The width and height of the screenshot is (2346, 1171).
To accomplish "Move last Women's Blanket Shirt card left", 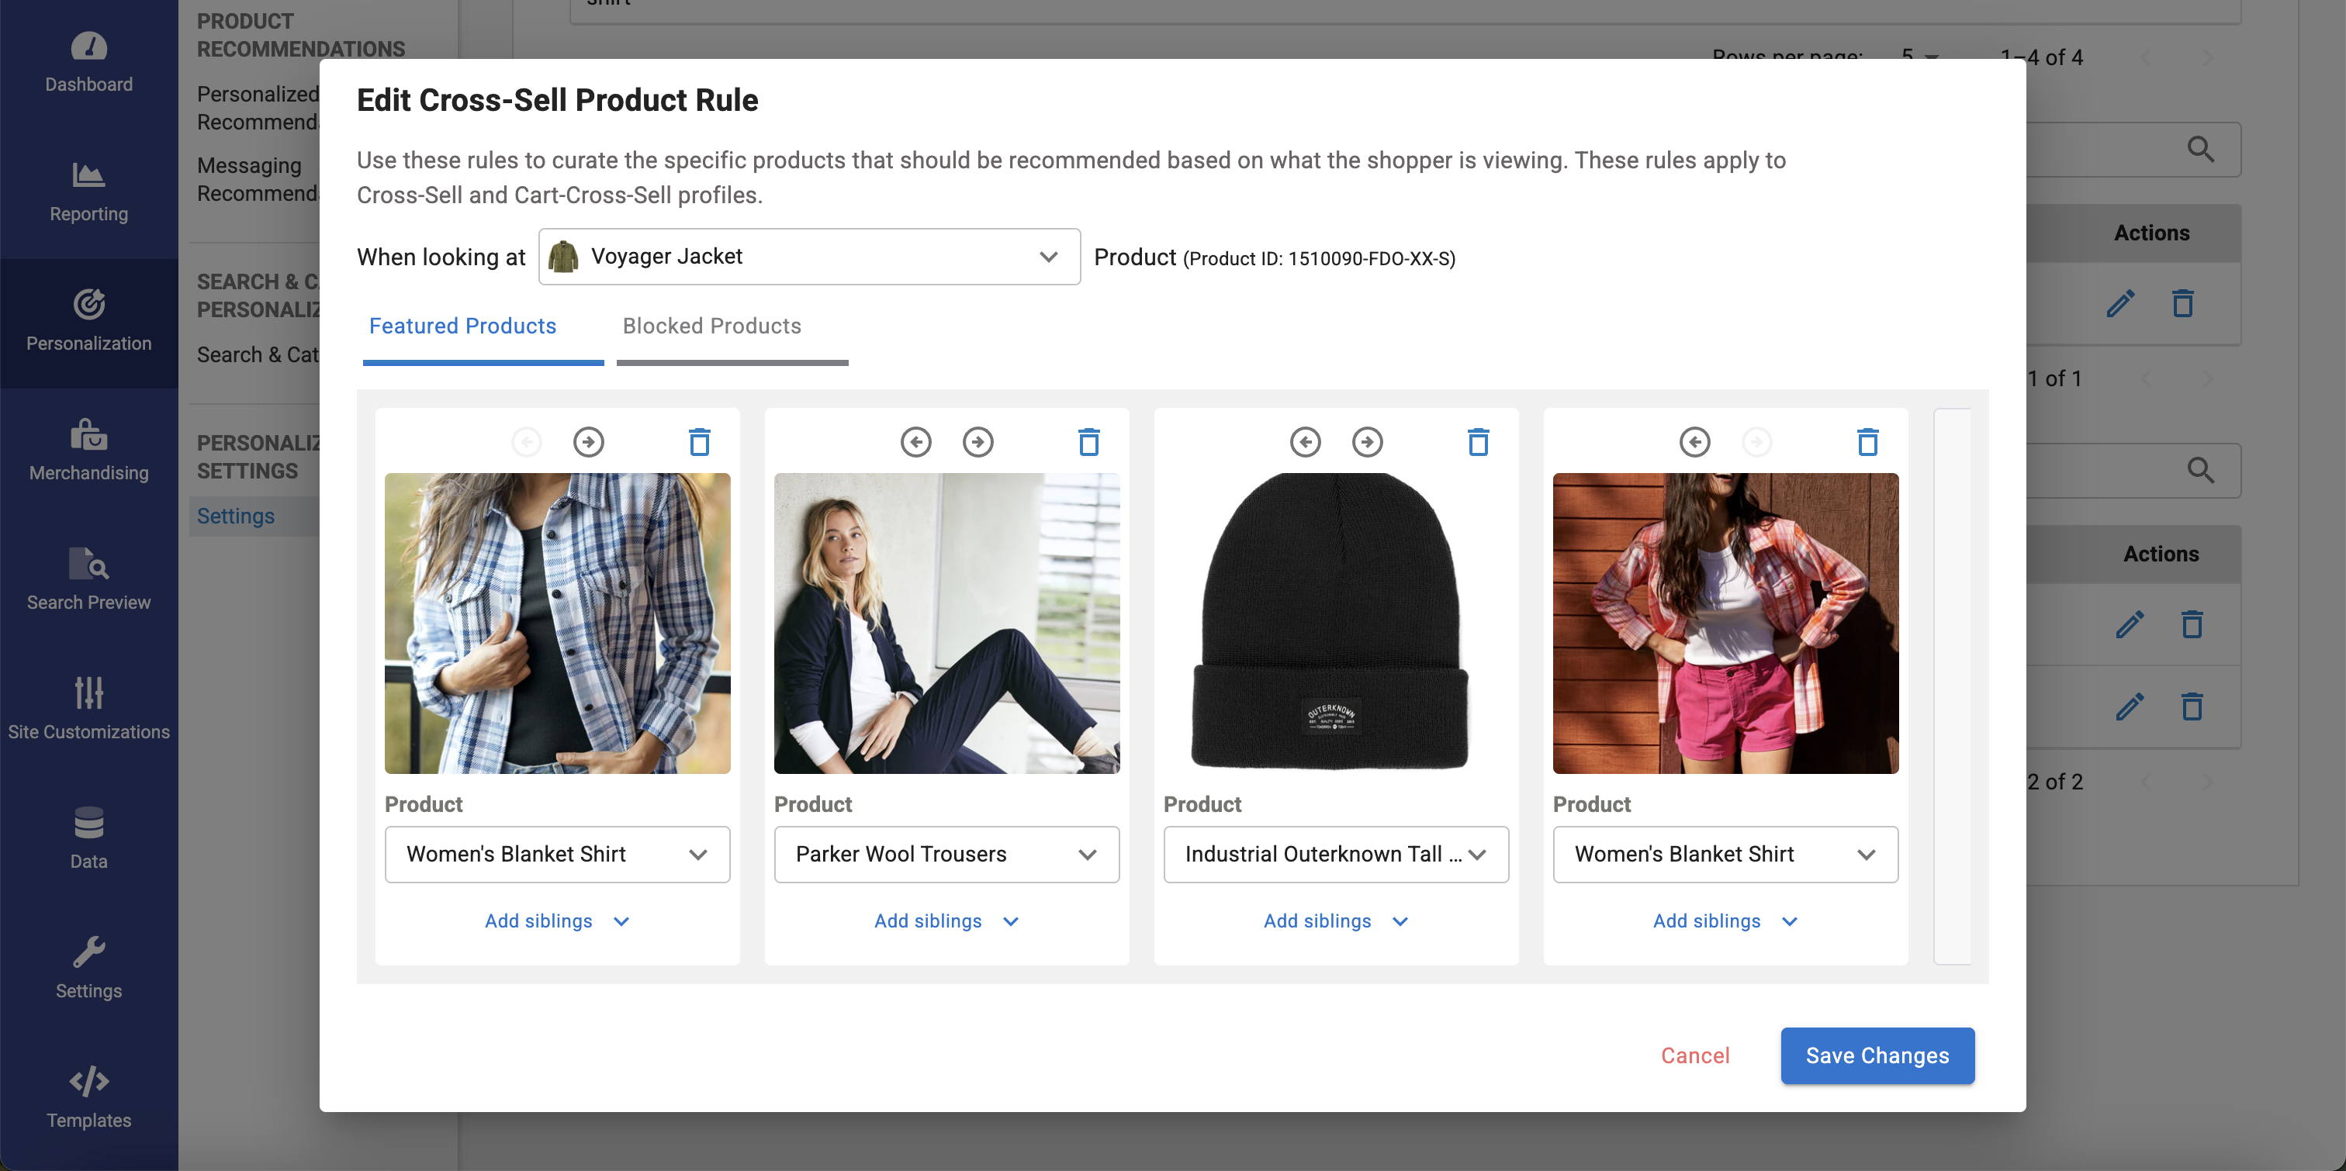I will [1695, 443].
